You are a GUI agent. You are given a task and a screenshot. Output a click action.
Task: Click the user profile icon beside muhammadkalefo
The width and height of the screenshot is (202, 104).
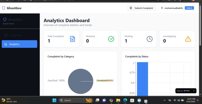[x=162, y=8]
